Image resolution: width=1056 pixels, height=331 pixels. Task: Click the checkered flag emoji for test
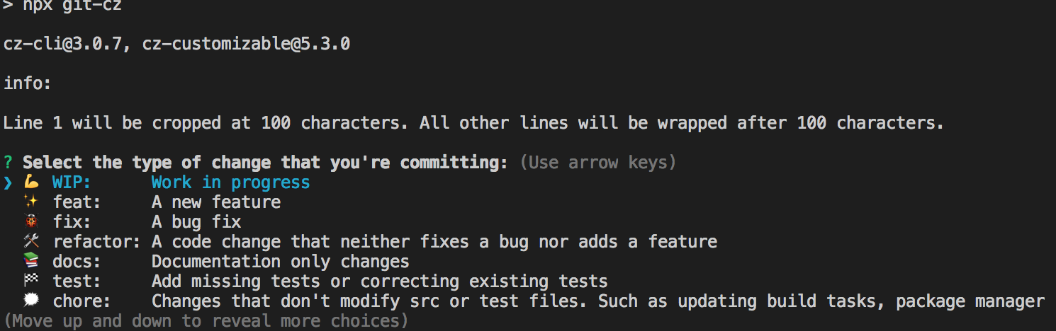click(30, 281)
